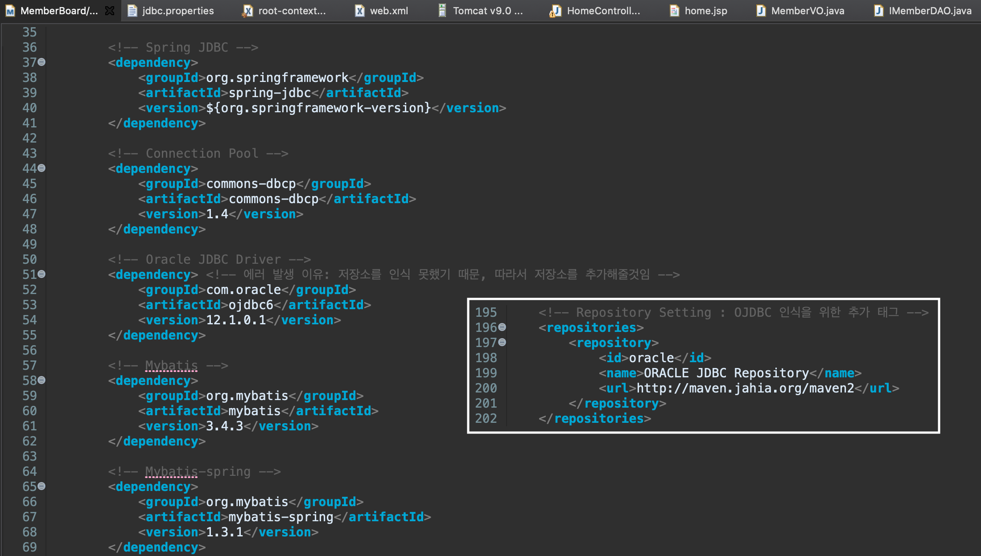
Task: Collapse Connection Pool dependency at line 44
Action: 41,168
